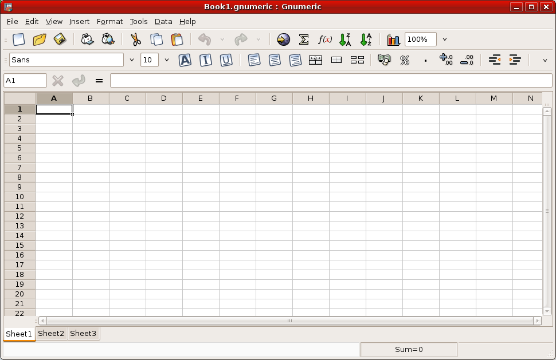
Task: Switch to the Sheet2 tab
Action: click(x=51, y=333)
